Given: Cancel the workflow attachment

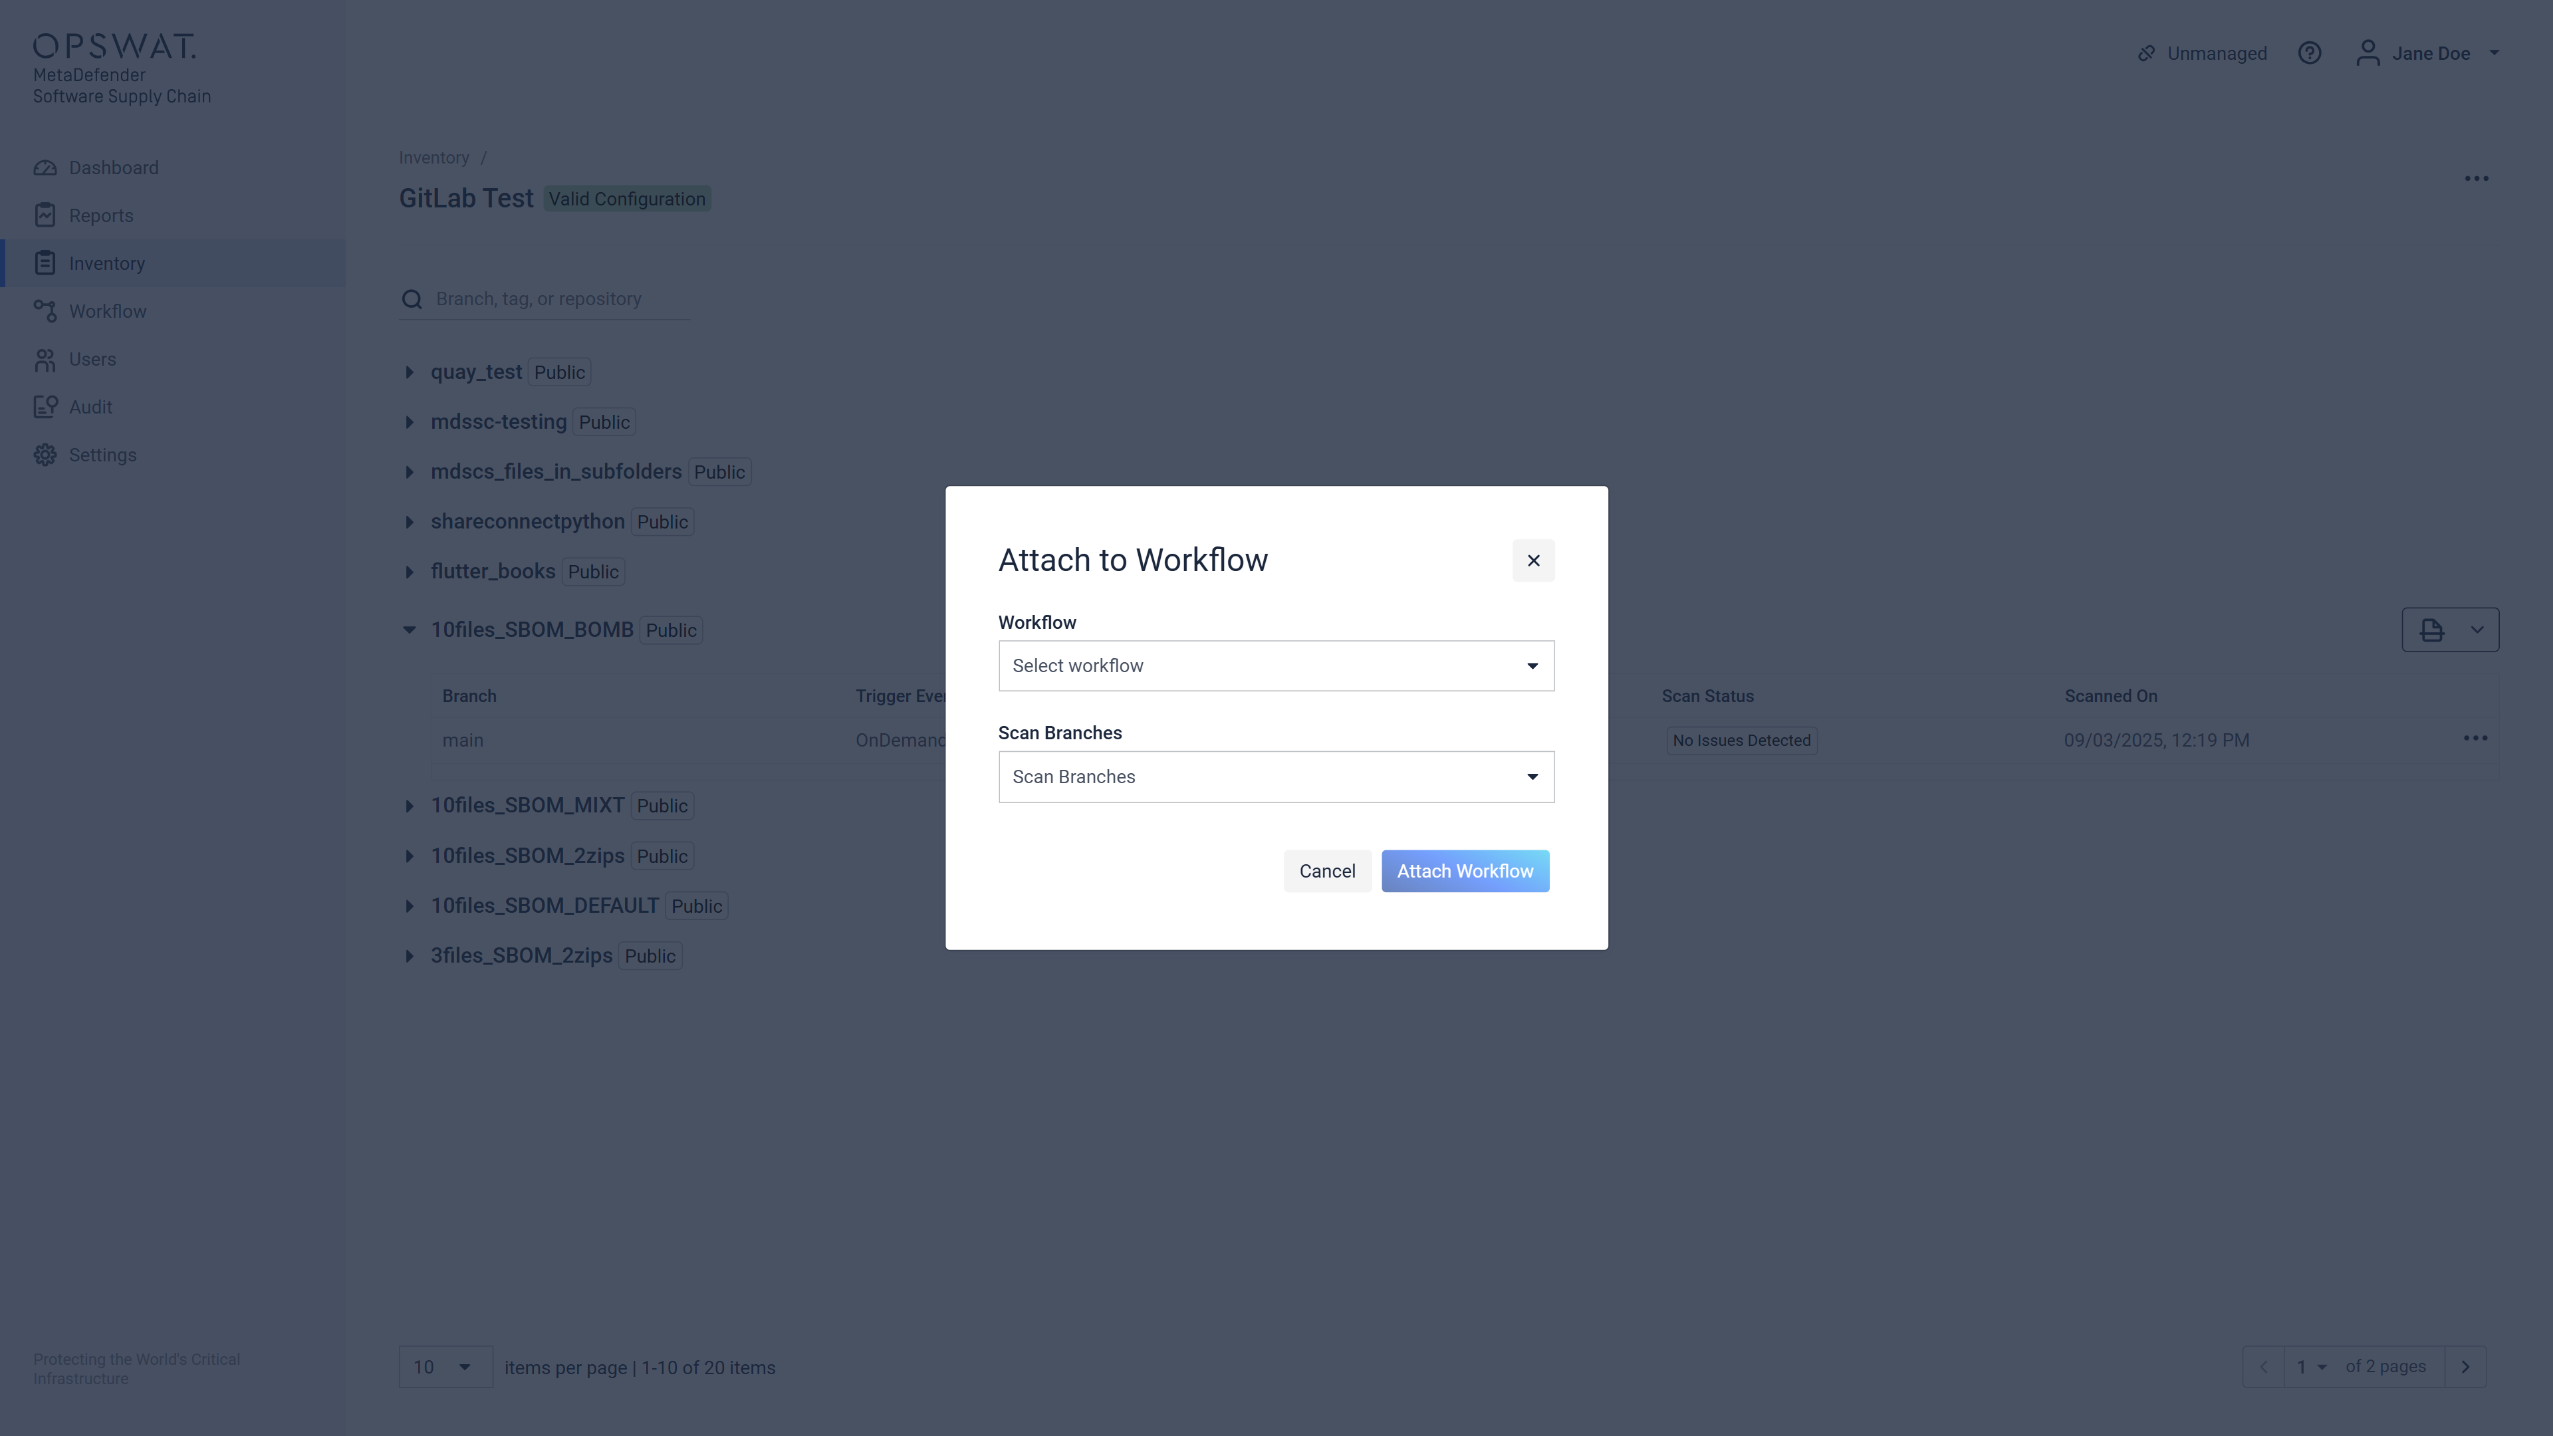Looking at the screenshot, I should (1326, 871).
